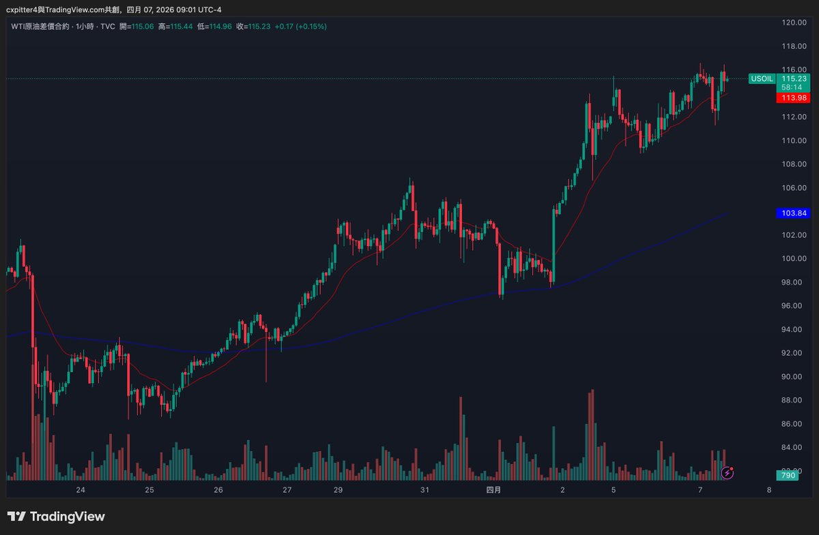Click the red 113.98 moving average label

click(794, 98)
